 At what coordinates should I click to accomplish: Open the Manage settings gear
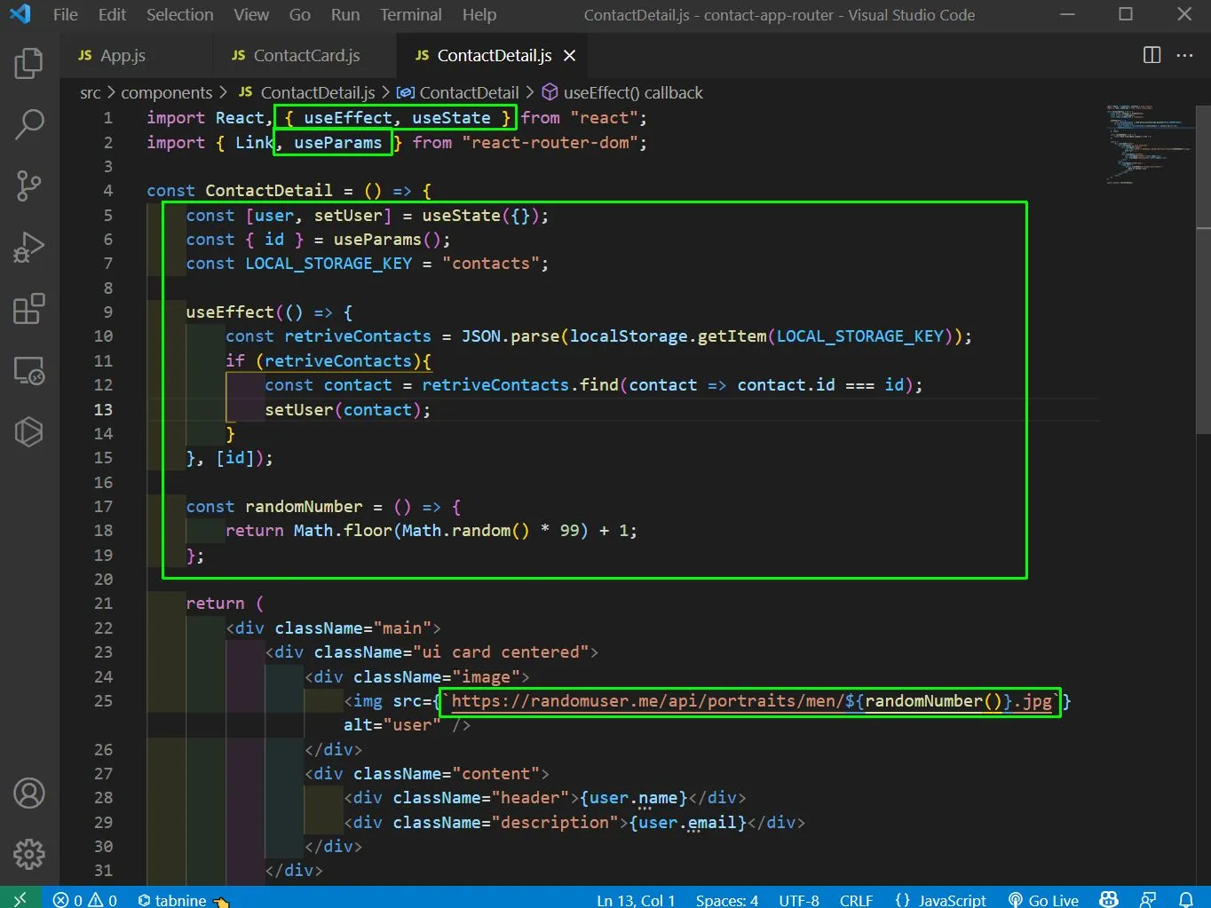28,854
